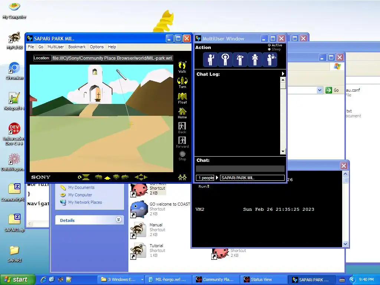The width and height of the screenshot is (380, 285).
Task: Click the chat log scrollbar up arrow
Action: point(283,80)
